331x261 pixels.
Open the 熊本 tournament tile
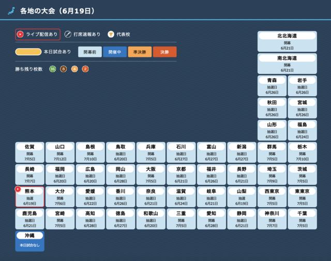[30, 197]
